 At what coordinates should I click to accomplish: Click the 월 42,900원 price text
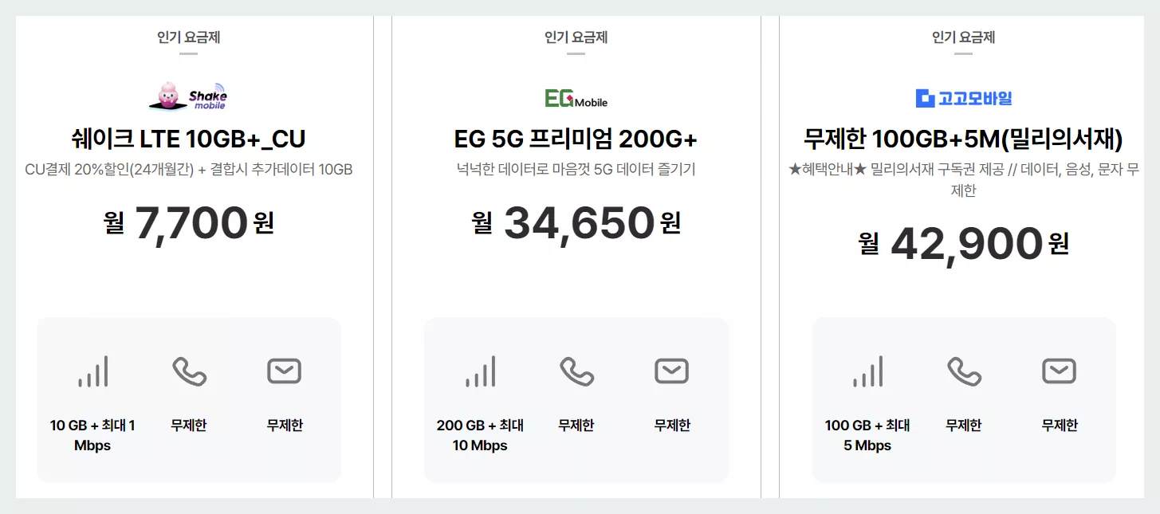pyautogui.click(x=965, y=243)
